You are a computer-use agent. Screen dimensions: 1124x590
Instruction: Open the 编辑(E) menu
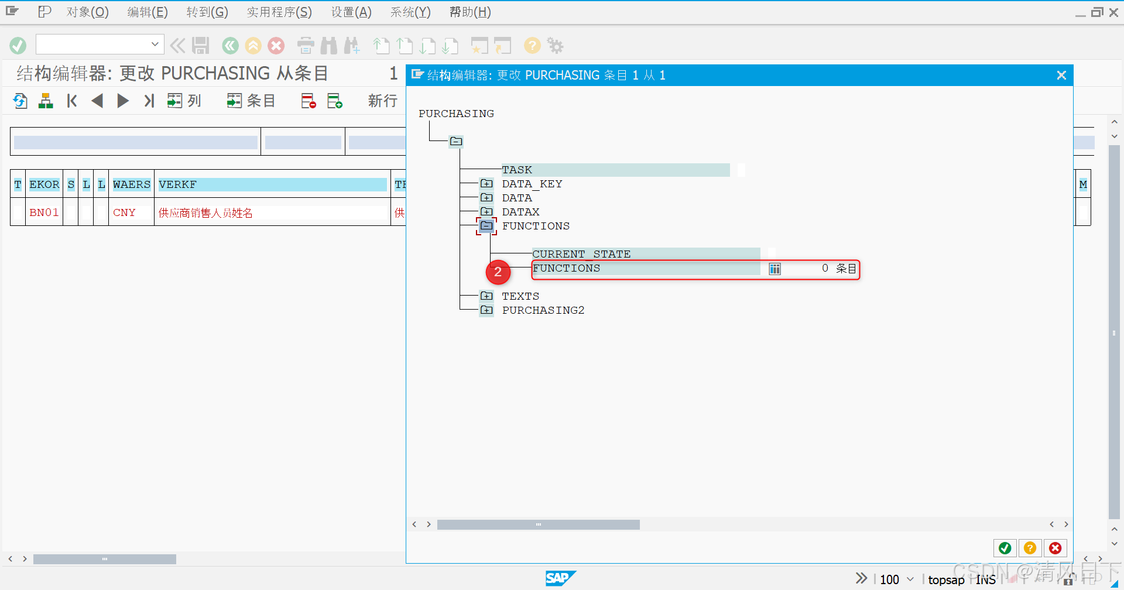[148, 12]
